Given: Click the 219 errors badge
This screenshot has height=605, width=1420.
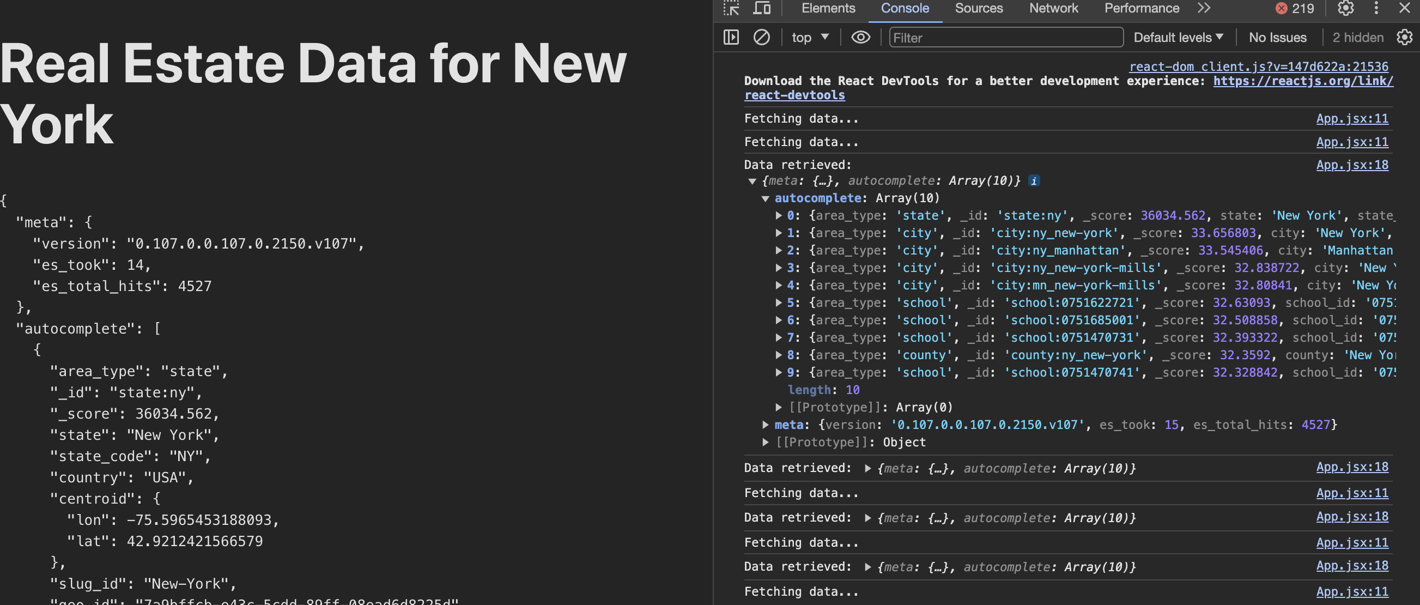Looking at the screenshot, I should click(1295, 8).
